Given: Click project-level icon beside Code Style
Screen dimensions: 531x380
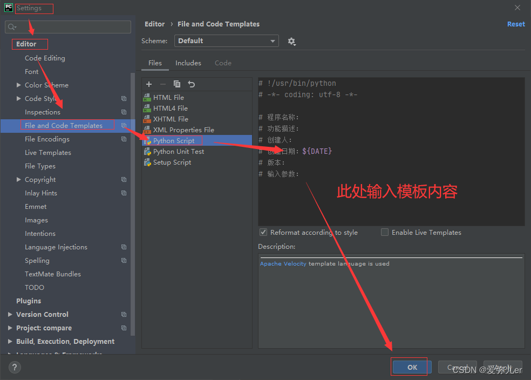Looking at the screenshot, I should pyautogui.click(x=124, y=99).
